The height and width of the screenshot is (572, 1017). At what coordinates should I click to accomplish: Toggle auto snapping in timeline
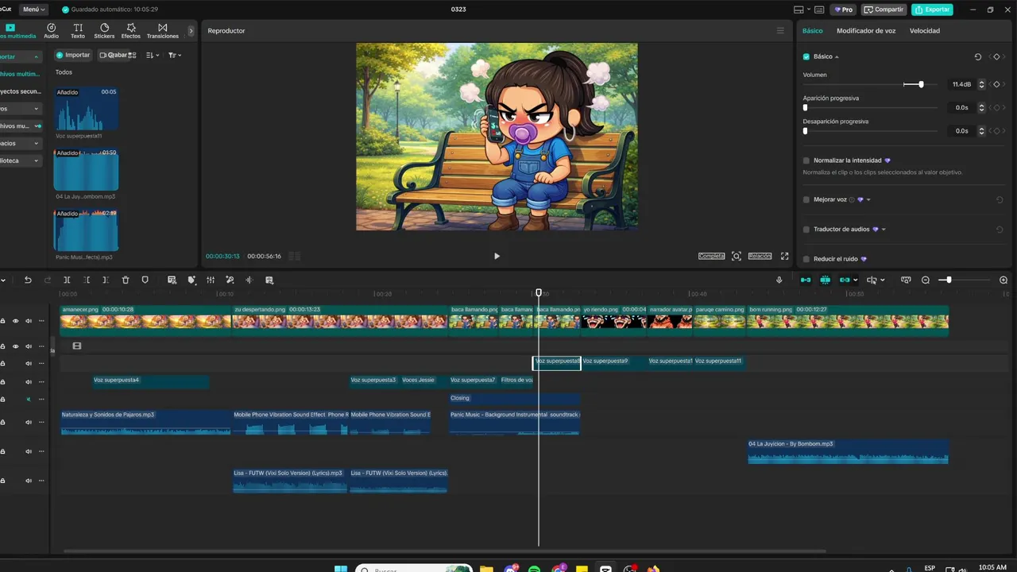[x=826, y=280]
